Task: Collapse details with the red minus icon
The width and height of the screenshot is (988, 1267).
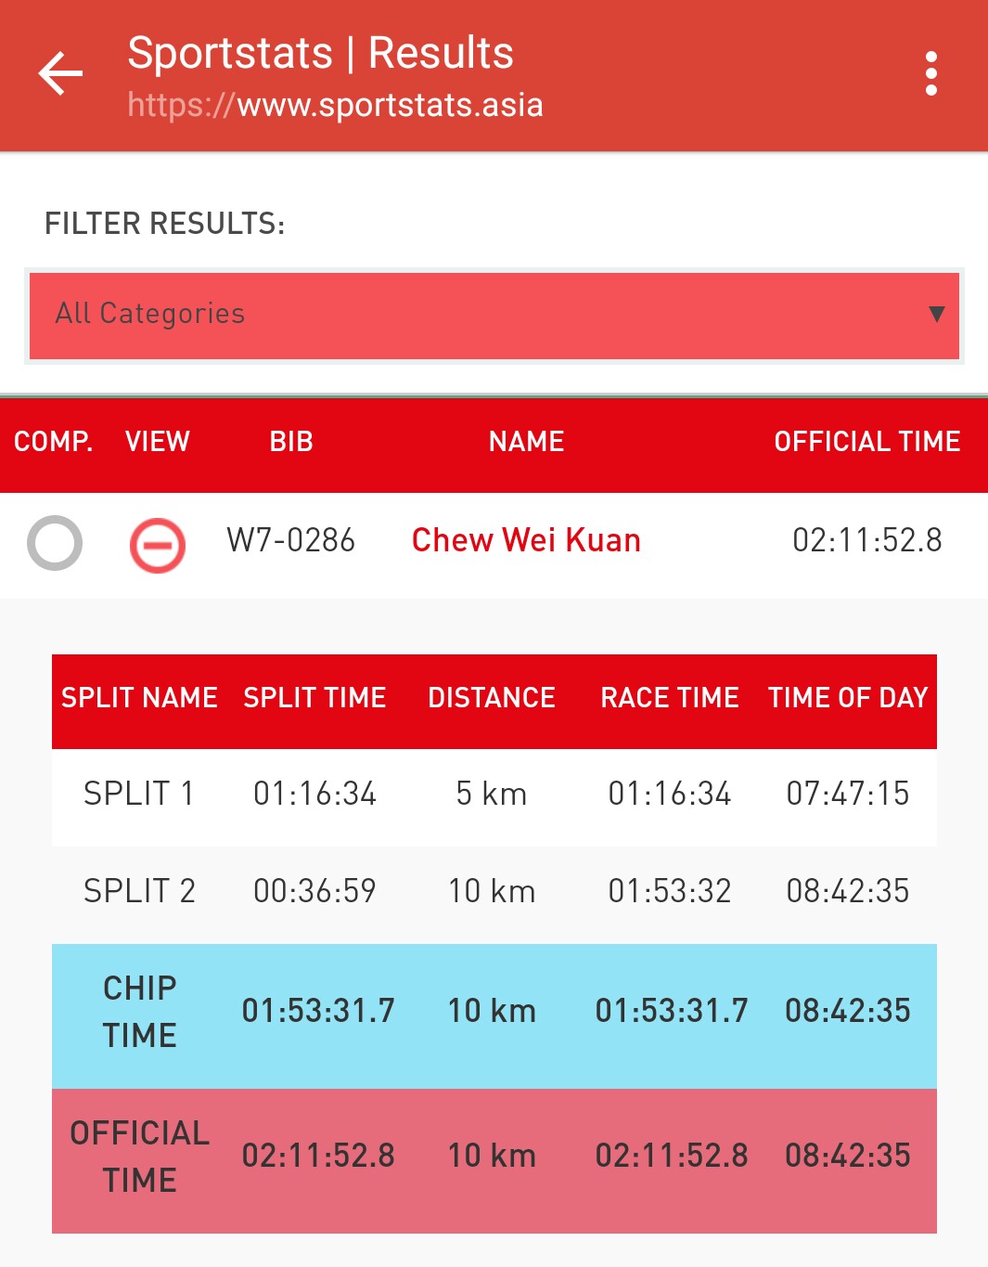Action: point(157,545)
